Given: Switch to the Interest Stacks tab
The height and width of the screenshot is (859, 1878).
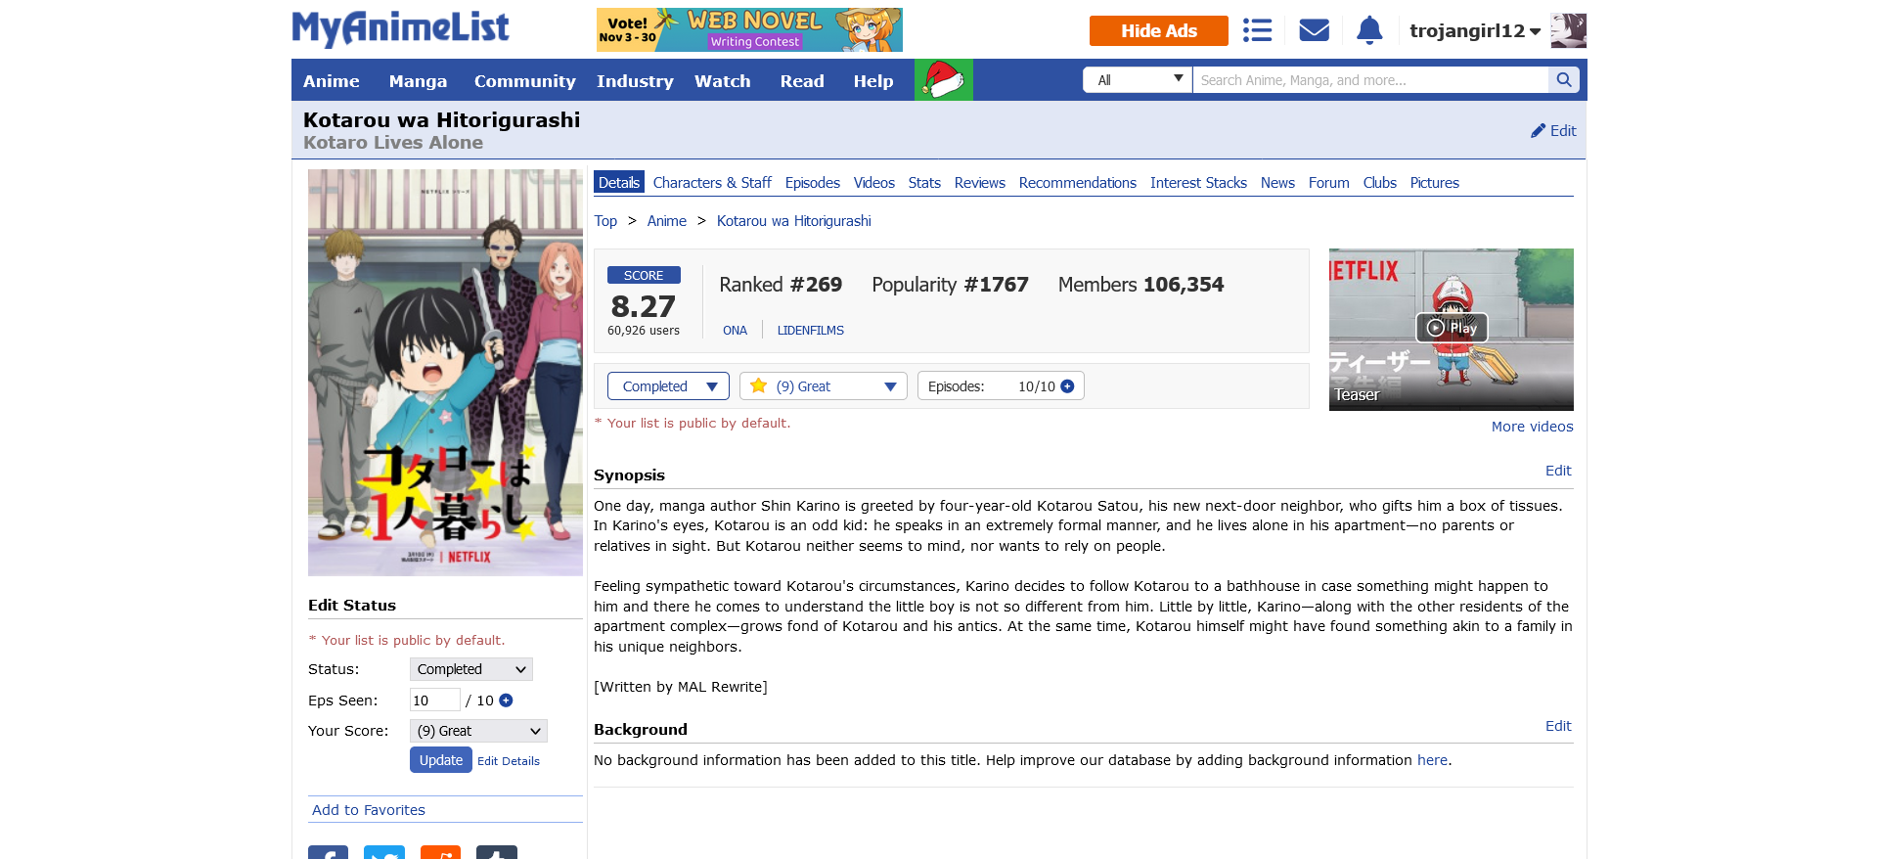Looking at the screenshot, I should point(1198,183).
